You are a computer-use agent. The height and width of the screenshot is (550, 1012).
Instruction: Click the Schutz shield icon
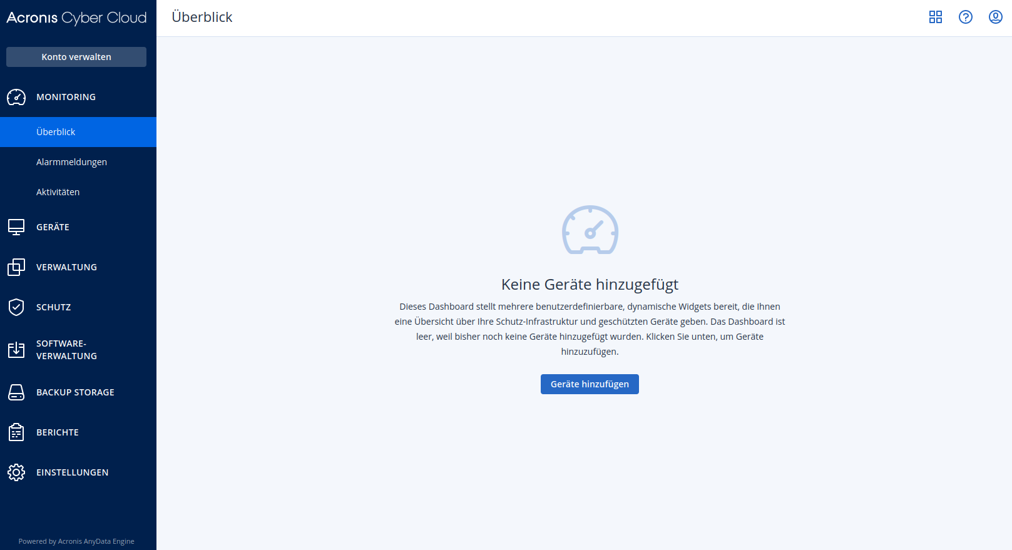tap(16, 307)
